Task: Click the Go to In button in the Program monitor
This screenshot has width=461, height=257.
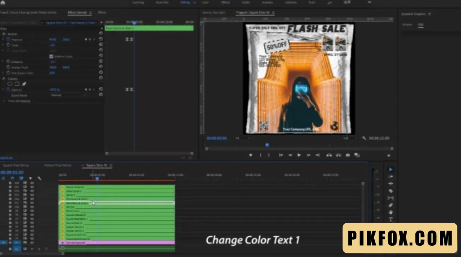Action: point(281,155)
